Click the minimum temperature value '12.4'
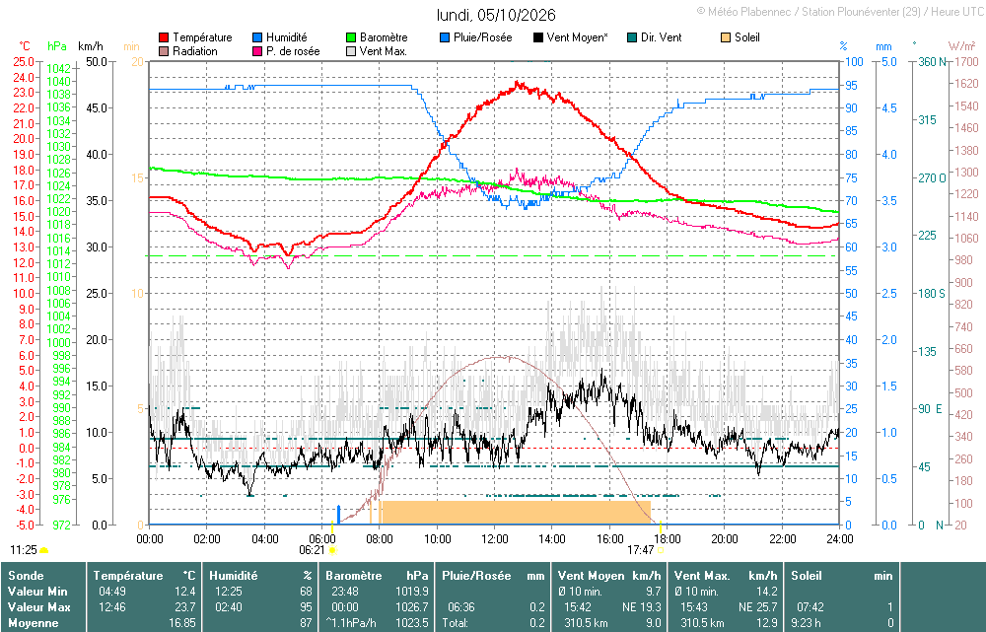Viewport: 986px width, 632px height. coord(185,592)
